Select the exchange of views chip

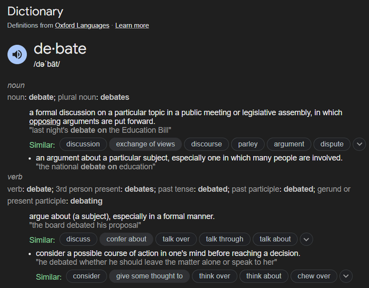point(145,144)
